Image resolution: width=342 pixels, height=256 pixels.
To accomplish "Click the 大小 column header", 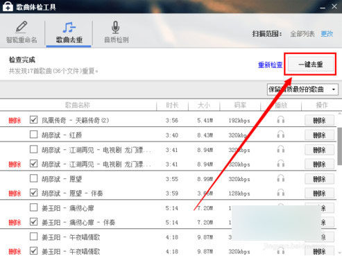I will pos(204,105).
